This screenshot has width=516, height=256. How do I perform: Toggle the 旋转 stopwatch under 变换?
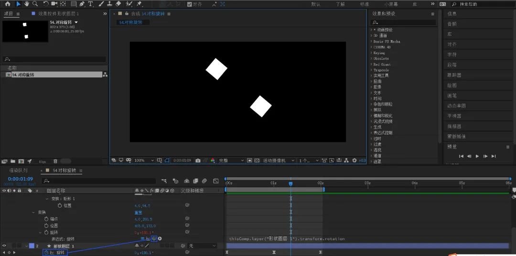(x=46, y=232)
